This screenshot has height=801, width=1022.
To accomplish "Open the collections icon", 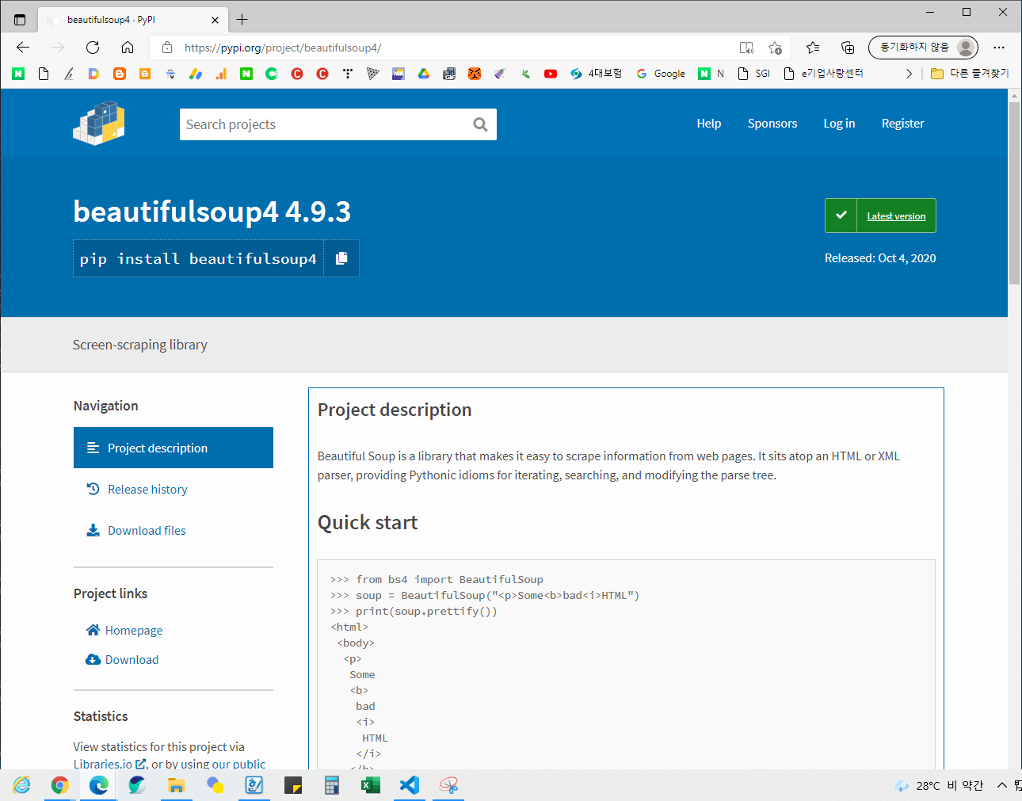I will tap(848, 48).
